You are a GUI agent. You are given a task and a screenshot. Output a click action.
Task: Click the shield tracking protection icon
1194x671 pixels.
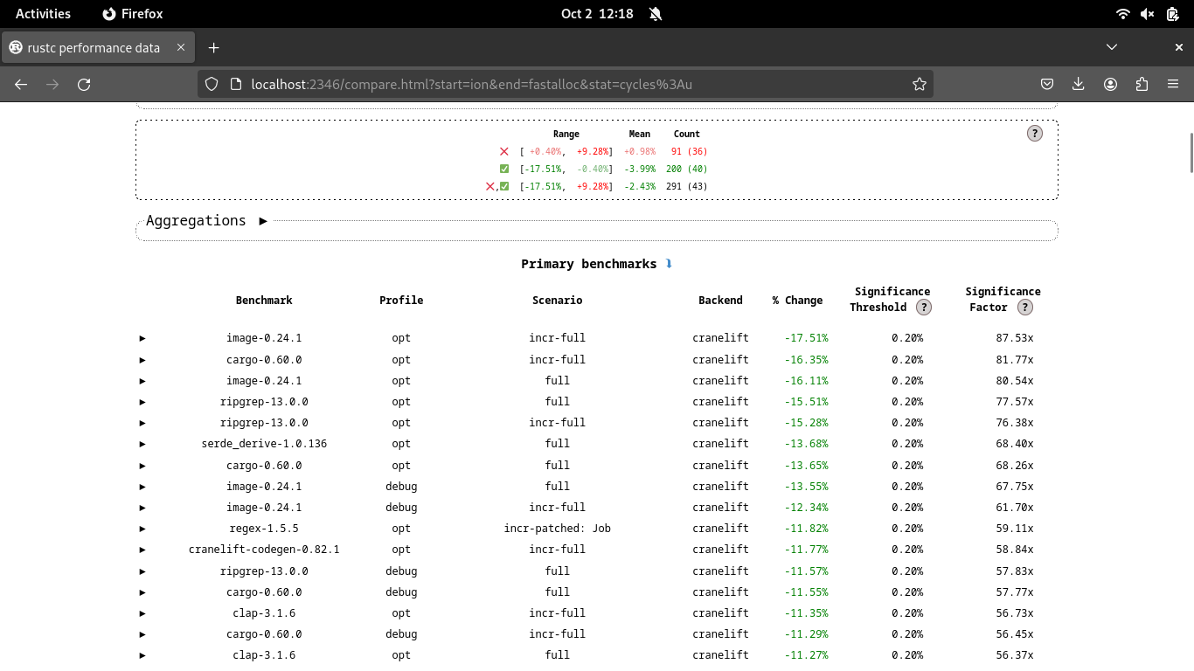[212, 84]
